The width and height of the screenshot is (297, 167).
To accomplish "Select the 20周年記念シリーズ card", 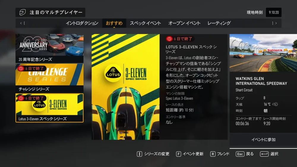I will pyautogui.click(x=49, y=48).
